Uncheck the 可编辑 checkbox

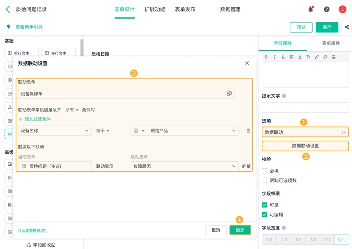point(264,215)
